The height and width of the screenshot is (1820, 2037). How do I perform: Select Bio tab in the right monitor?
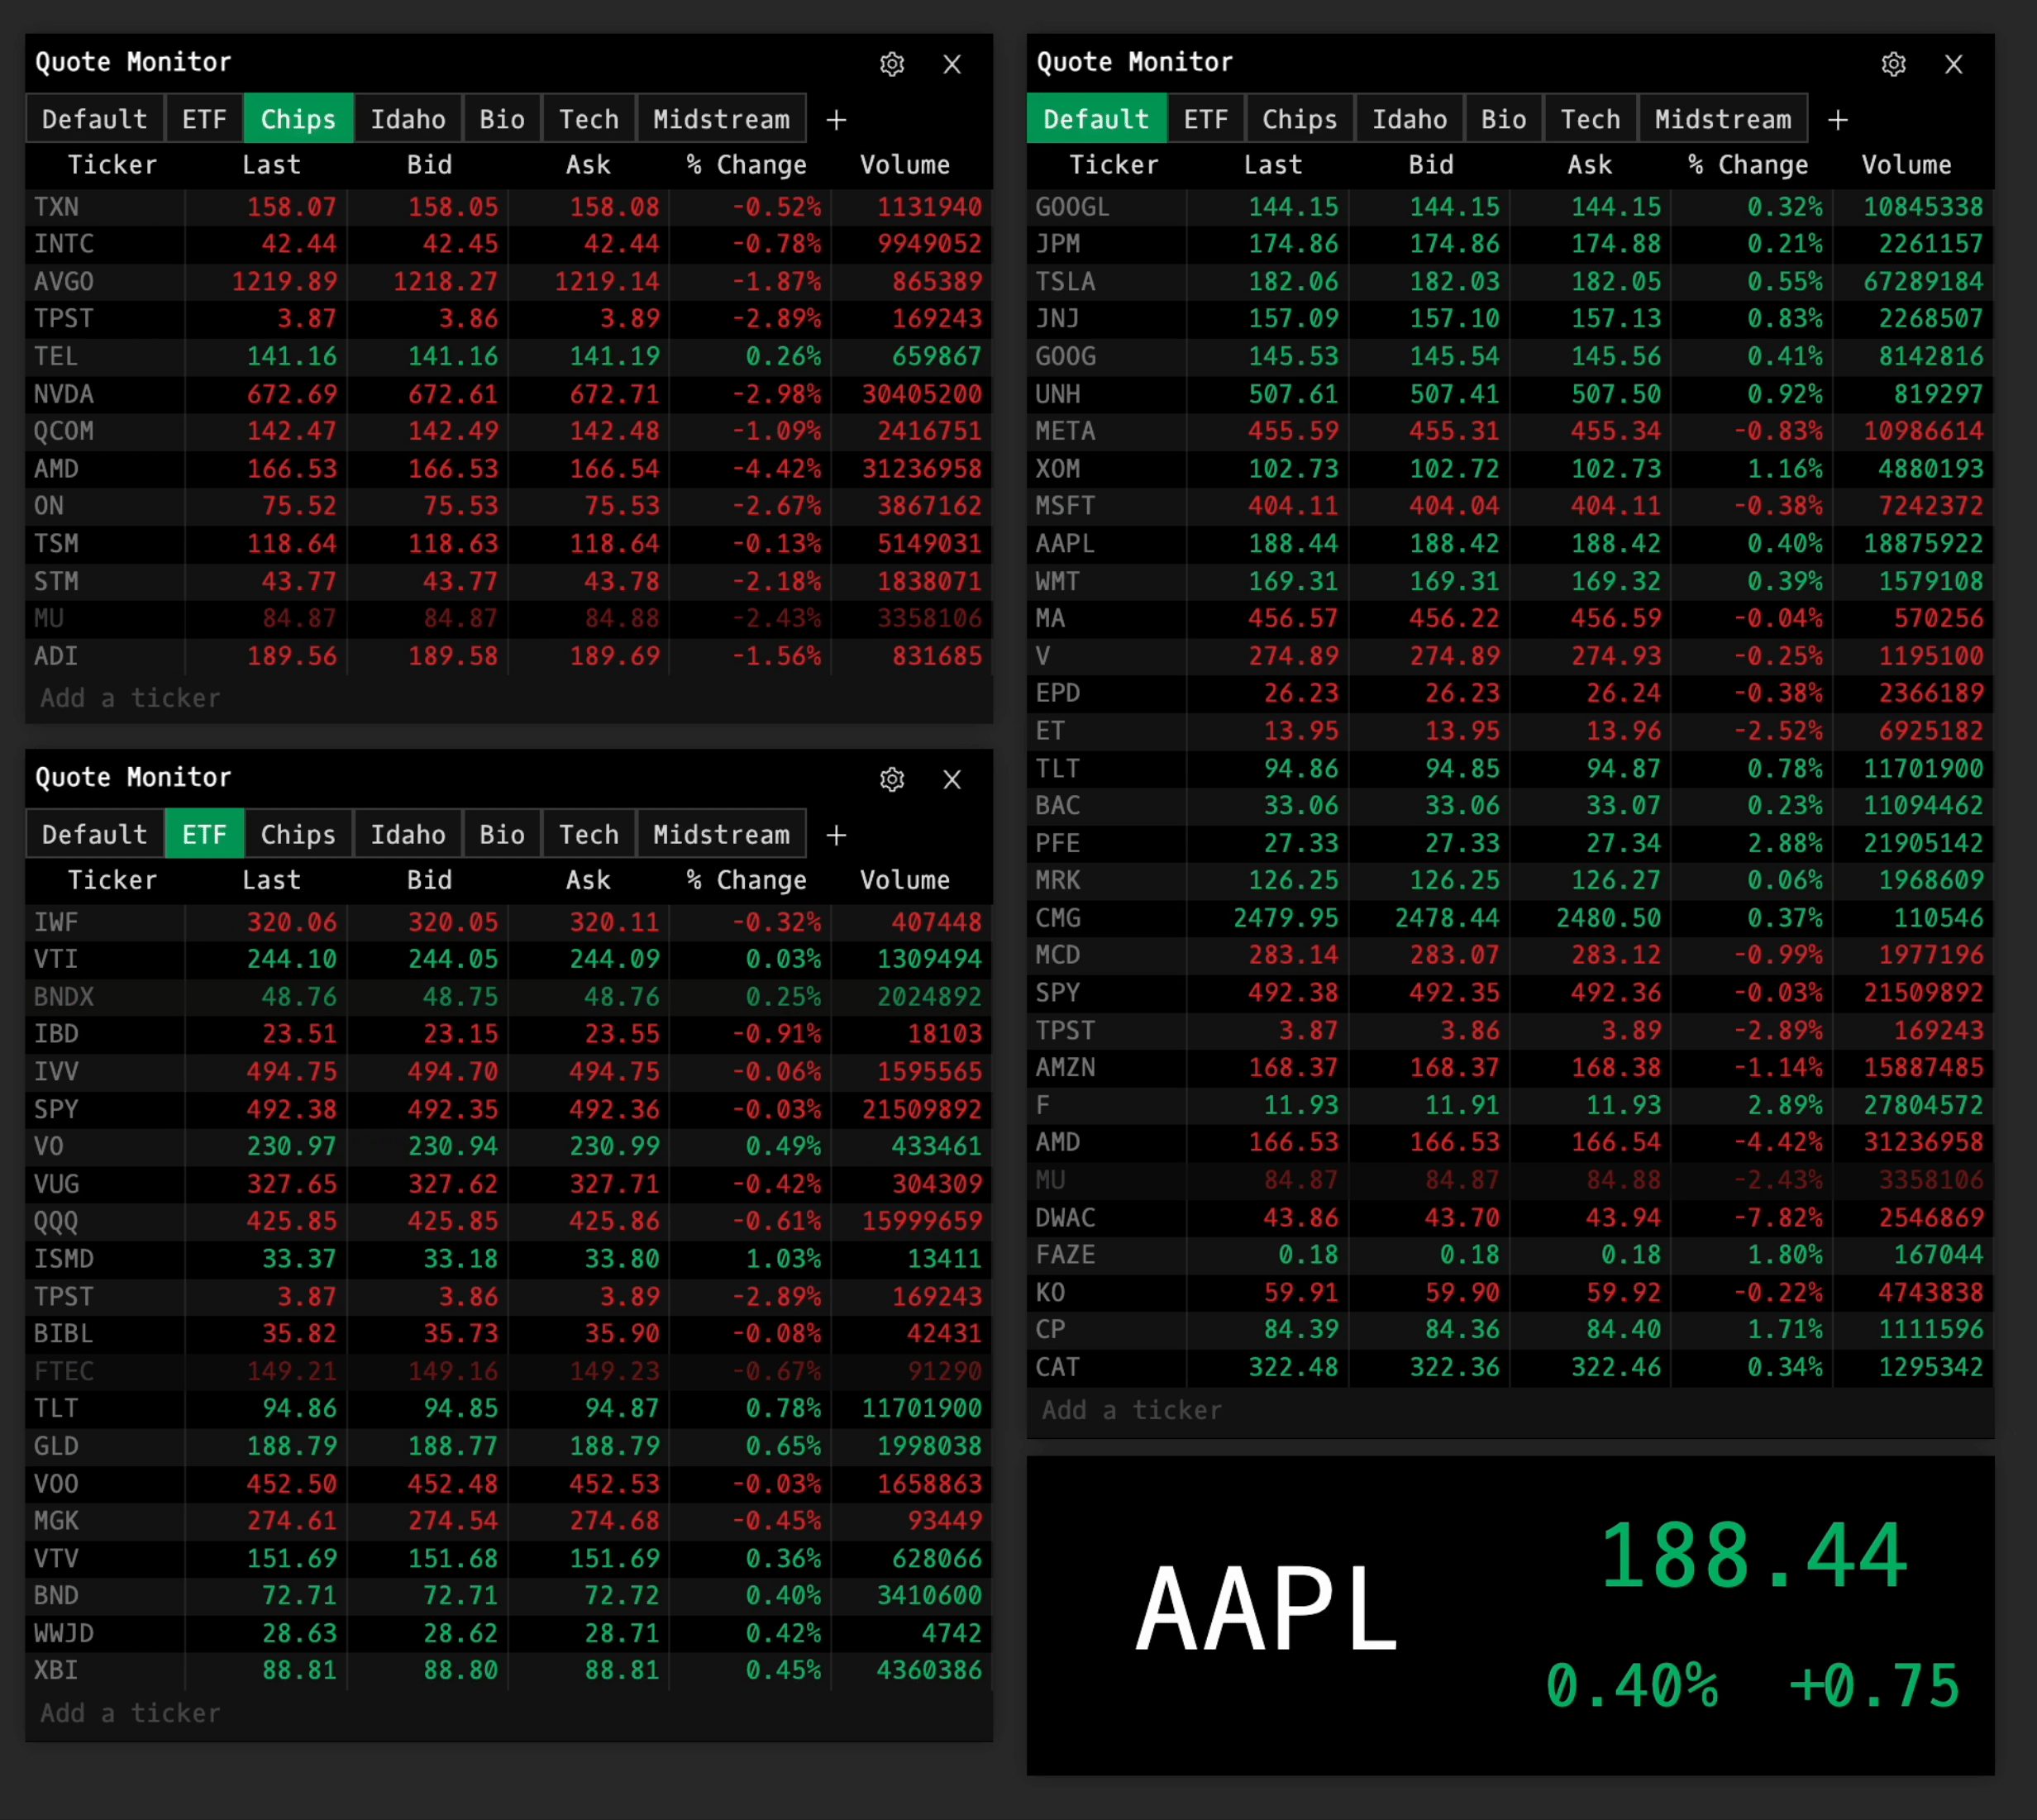[1503, 120]
